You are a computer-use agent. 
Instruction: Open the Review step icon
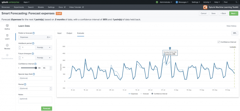7,45
